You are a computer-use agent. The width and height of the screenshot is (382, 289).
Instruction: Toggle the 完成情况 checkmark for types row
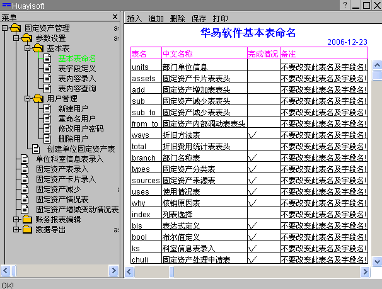coord(252,169)
